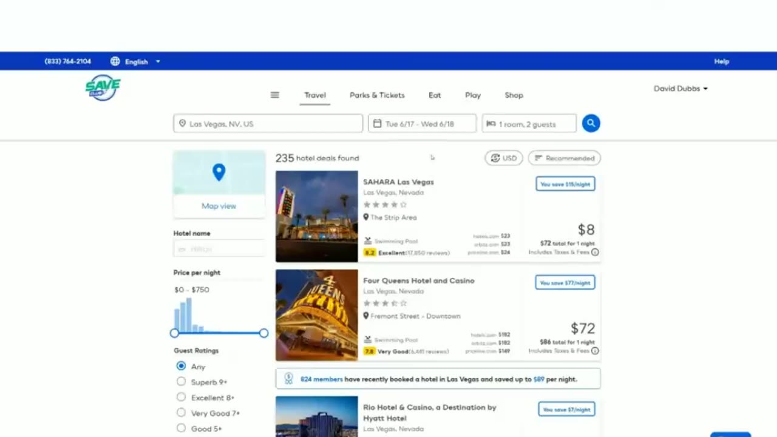Click the SAHARA Las Vegas photo

coord(317,216)
